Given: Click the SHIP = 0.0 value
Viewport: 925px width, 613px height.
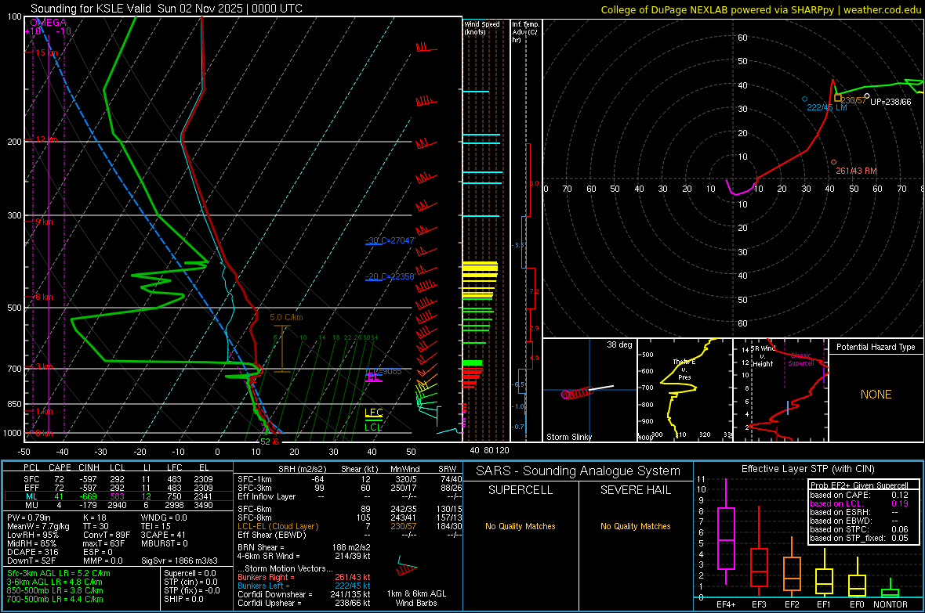Looking at the screenshot, I should (x=183, y=599).
